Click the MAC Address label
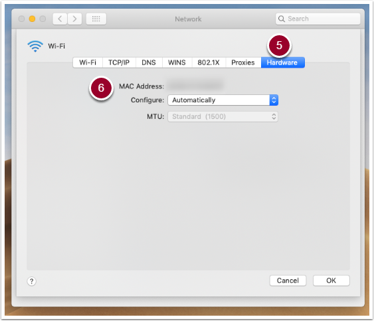Image resolution: width=374 pixels, height=321 pixels. coord(141,86)
